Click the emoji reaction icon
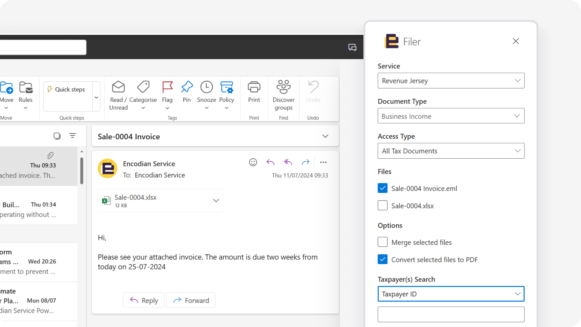The image size is (581, 327). (253, 162)
